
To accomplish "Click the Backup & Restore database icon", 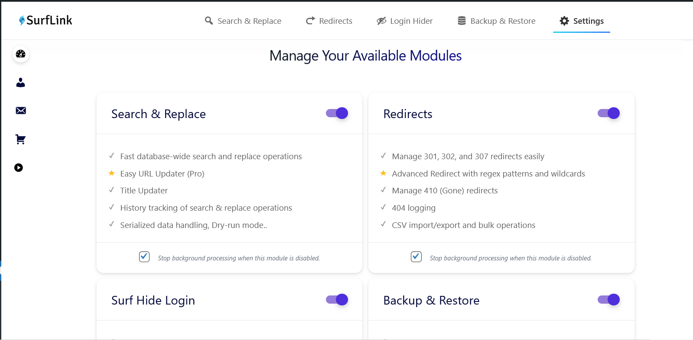I will click(462, 21).
